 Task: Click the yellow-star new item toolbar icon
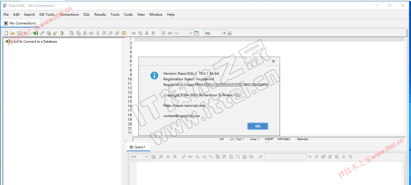(x=55, y=33)
